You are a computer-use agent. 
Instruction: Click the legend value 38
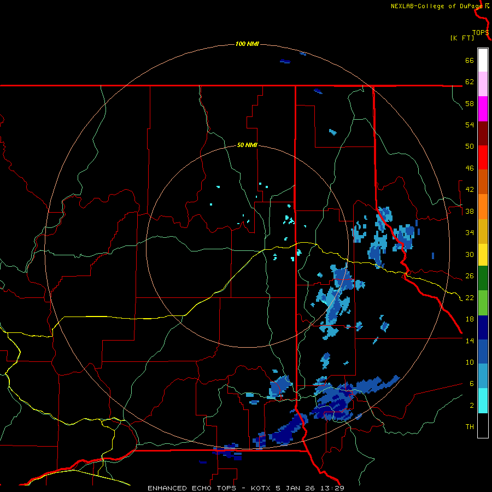pos(470,211)
